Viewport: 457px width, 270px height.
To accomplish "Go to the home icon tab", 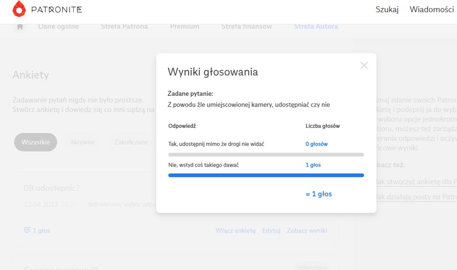I will click(20, 27).
